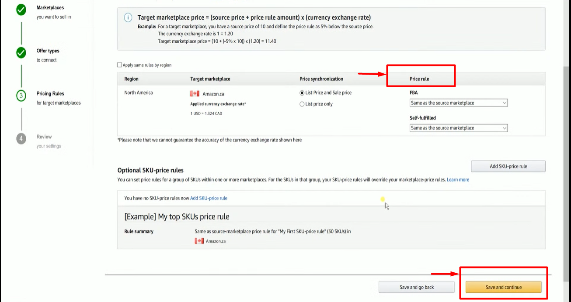Select List Price and Sale price option
This screenshot has height=302, width=571.
coord(302,93)
